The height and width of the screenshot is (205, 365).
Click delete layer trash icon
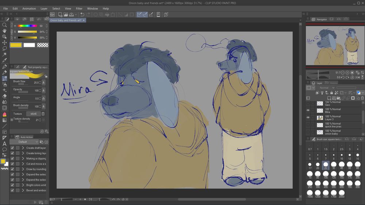(x=362, y=98)
